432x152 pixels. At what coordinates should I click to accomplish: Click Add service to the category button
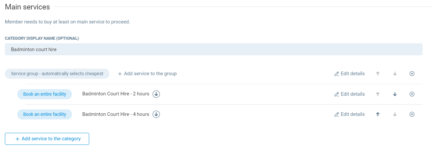tap(47, 139)
